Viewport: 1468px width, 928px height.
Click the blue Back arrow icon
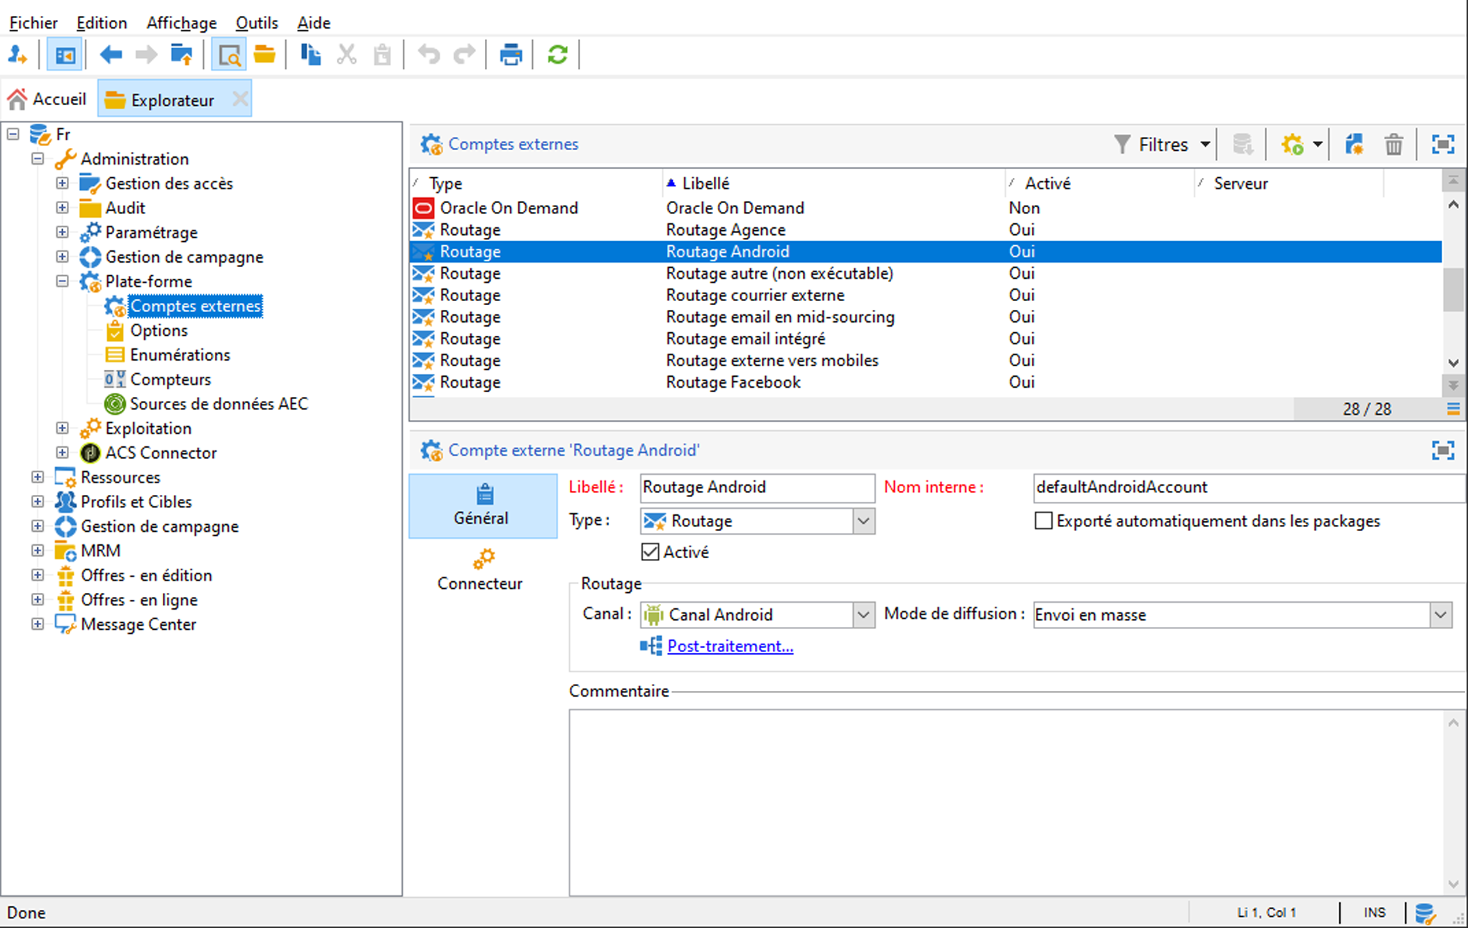pyautogui.click(x=111, y=54)
